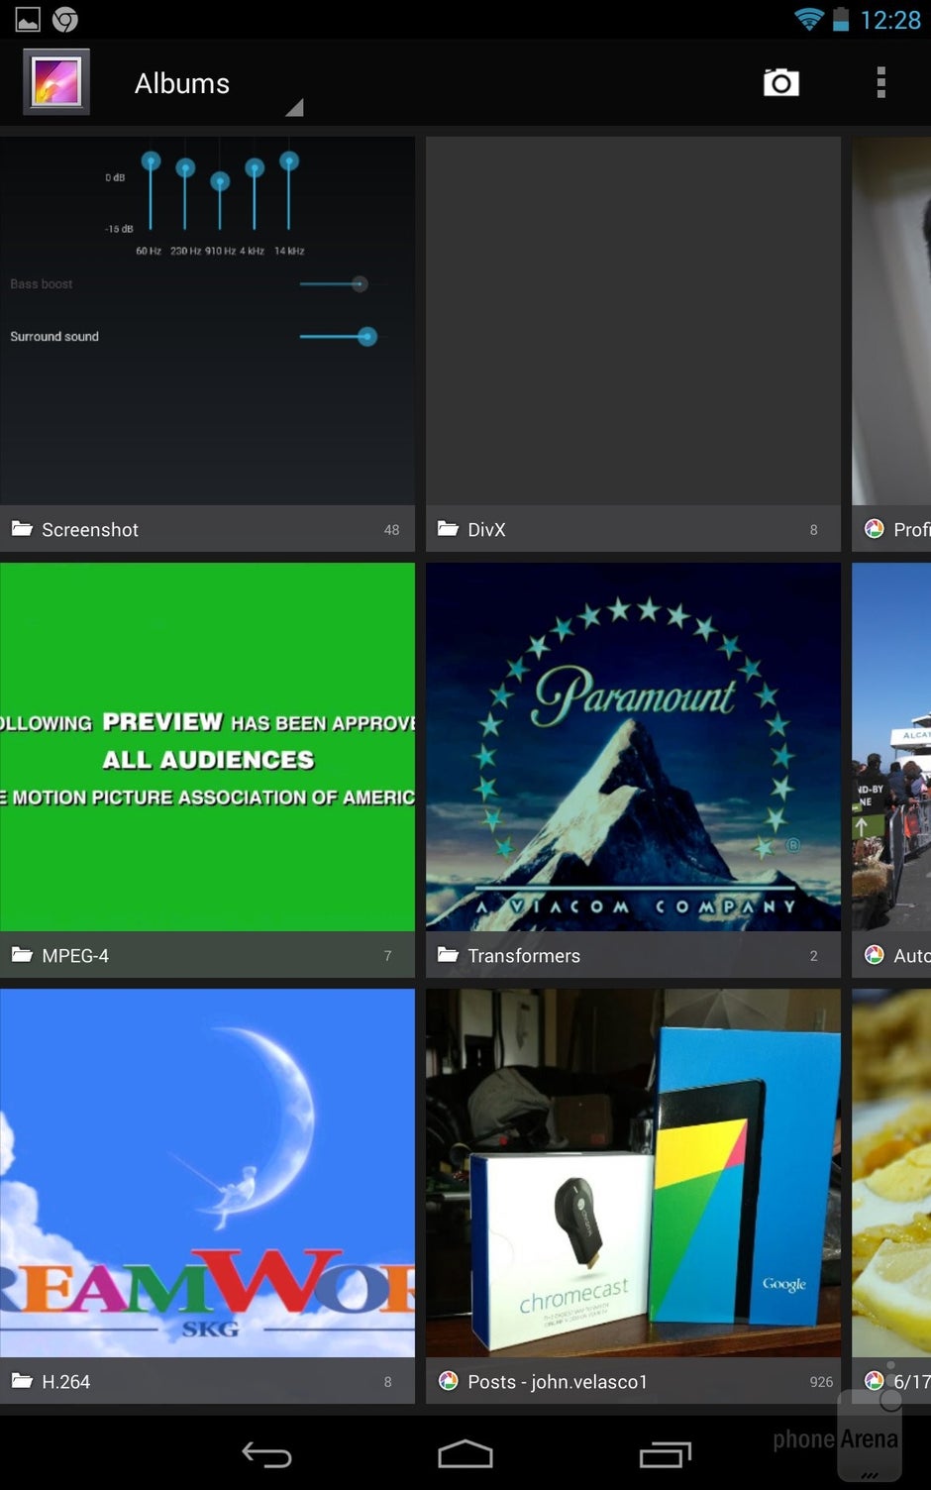Open the MPEG-4 album with green preview
The image size is (931, 1490).
pos(207,747)
